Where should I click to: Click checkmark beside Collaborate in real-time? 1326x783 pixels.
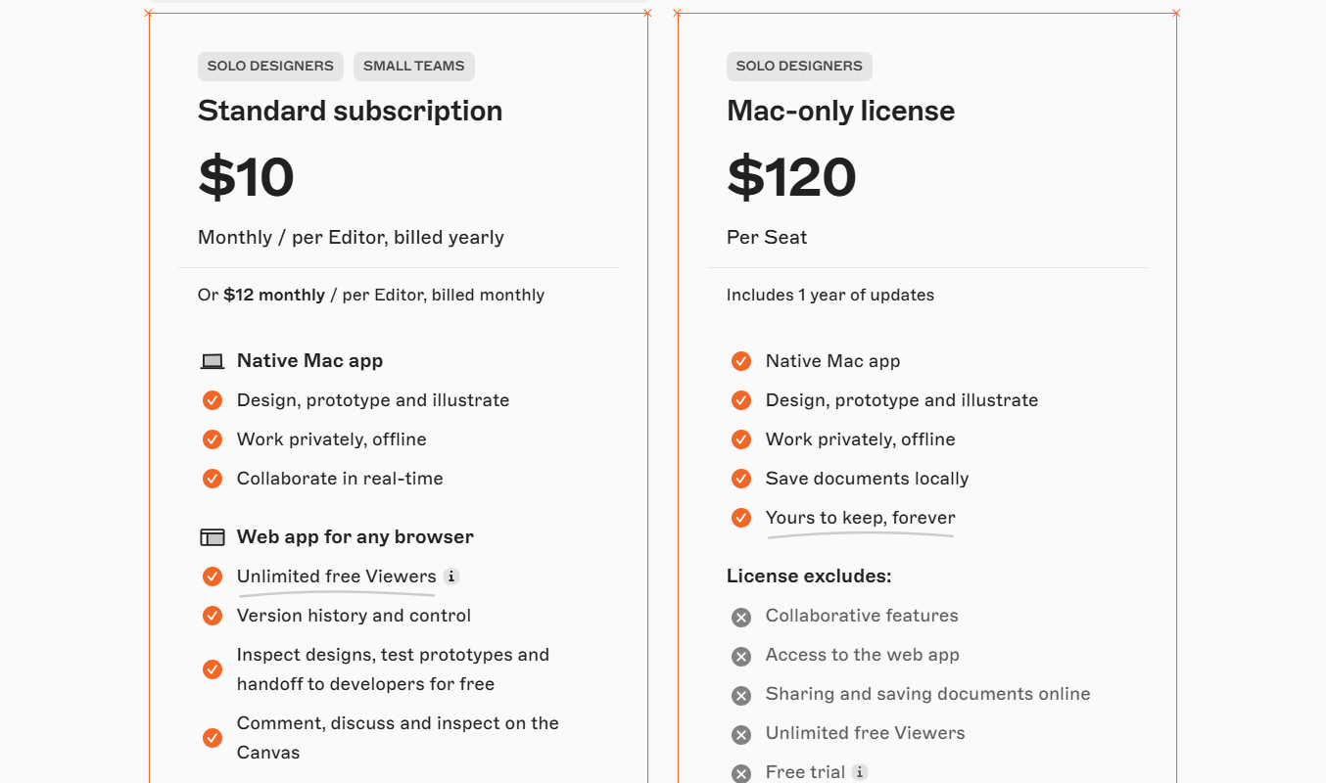(213, 479)
